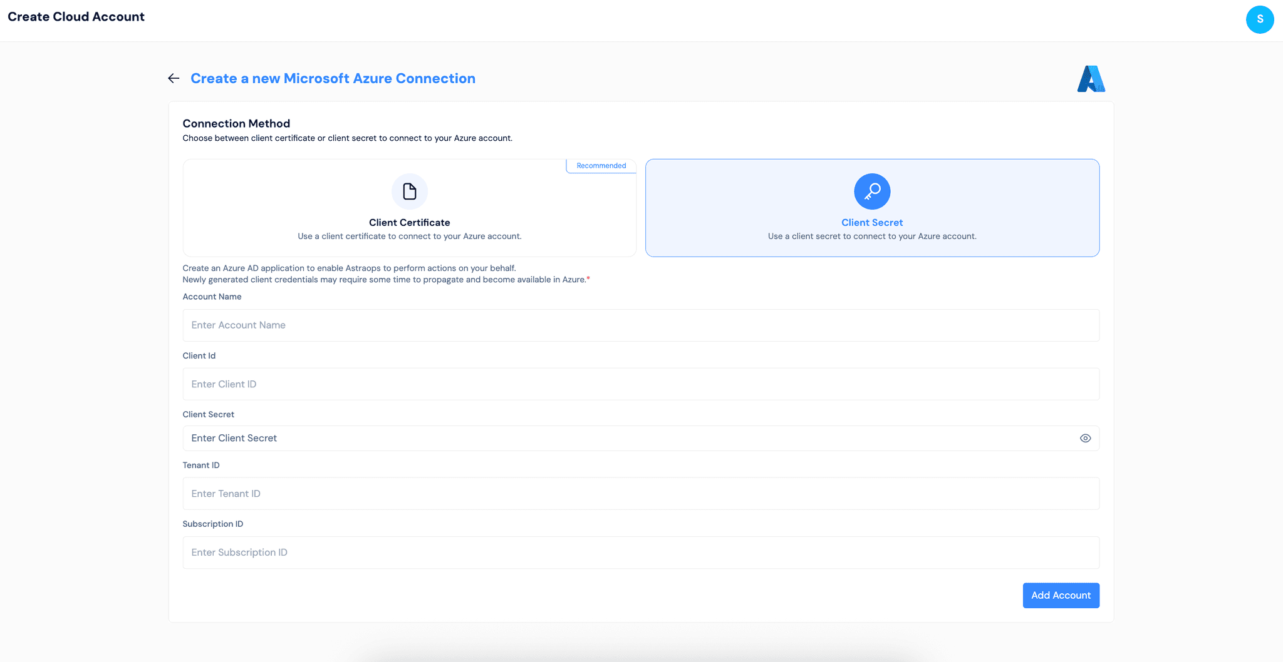Select the Client Secret connection method
The image size is (1283, 662).
(x=872, y=208)
